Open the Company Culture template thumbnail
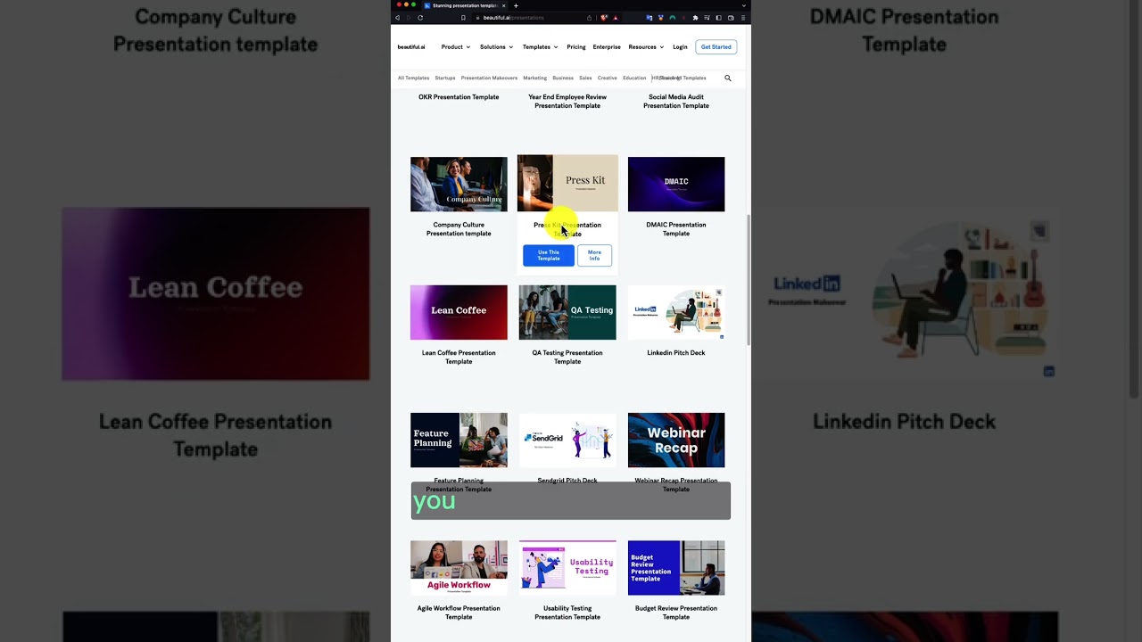1142x642 pixels. click(x=459, y=185)
